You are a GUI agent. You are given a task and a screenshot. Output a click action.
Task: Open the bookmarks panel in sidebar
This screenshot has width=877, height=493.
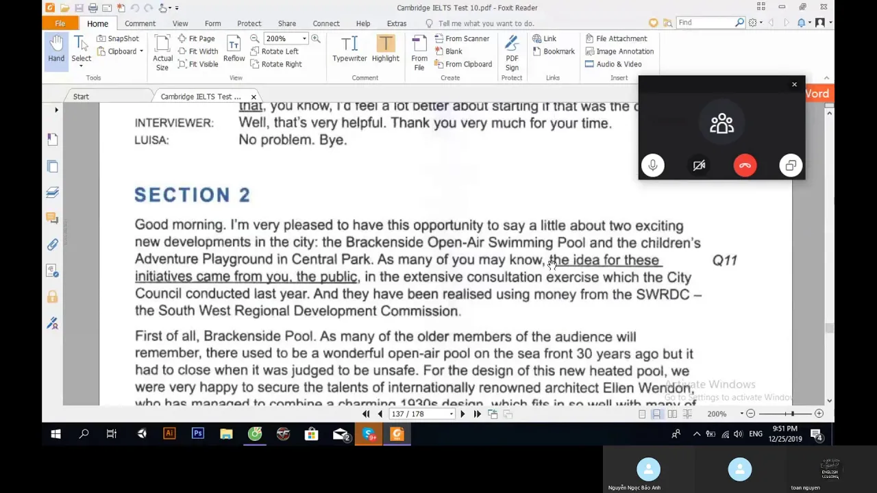(53, 140)
